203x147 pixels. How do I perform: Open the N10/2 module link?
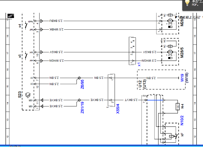(182, 120)
